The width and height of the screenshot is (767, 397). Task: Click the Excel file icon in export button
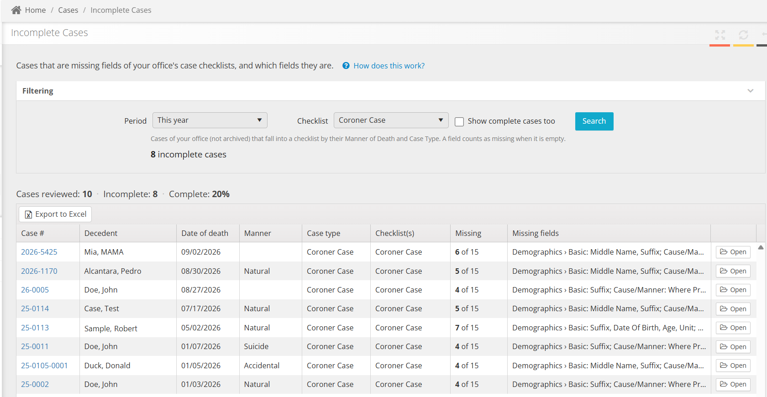[28, 214]
